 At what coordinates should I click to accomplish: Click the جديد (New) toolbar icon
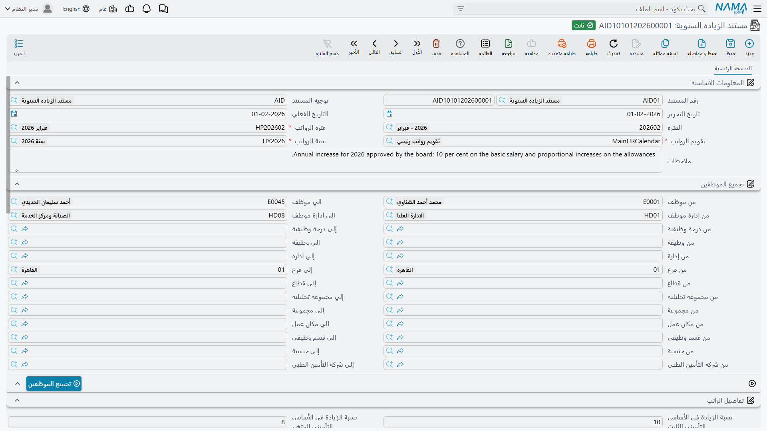pyautogui.click(x=749, y=43)
